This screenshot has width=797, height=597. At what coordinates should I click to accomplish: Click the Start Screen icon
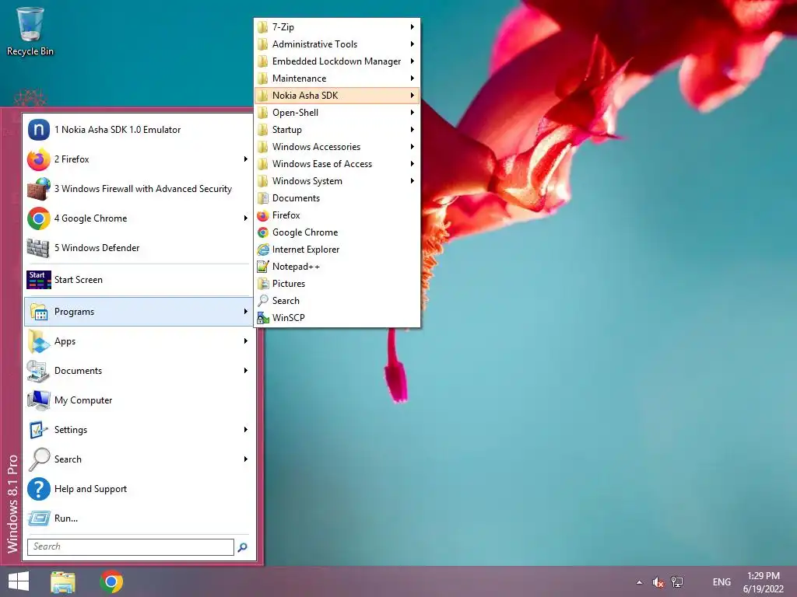[39, 280]
